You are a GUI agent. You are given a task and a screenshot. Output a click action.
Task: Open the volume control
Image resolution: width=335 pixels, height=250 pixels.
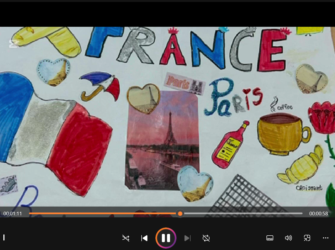(288, 238)
